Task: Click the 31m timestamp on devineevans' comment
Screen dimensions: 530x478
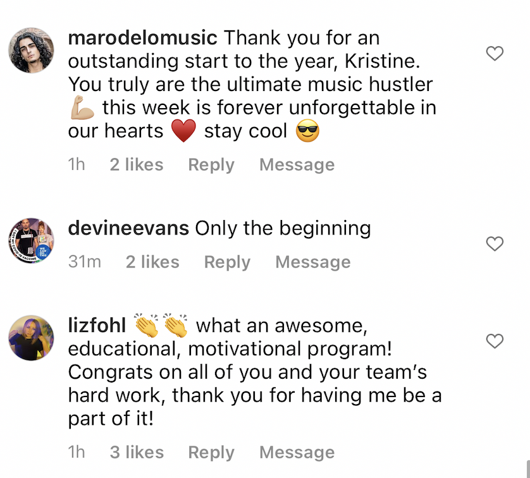Action: pos(84,262)
